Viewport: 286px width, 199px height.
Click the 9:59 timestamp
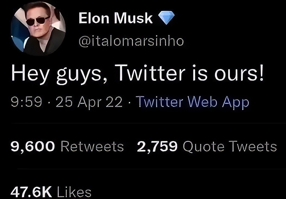[26, 102]
